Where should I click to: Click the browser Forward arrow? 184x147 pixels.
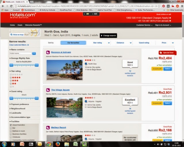coord(7,6)
